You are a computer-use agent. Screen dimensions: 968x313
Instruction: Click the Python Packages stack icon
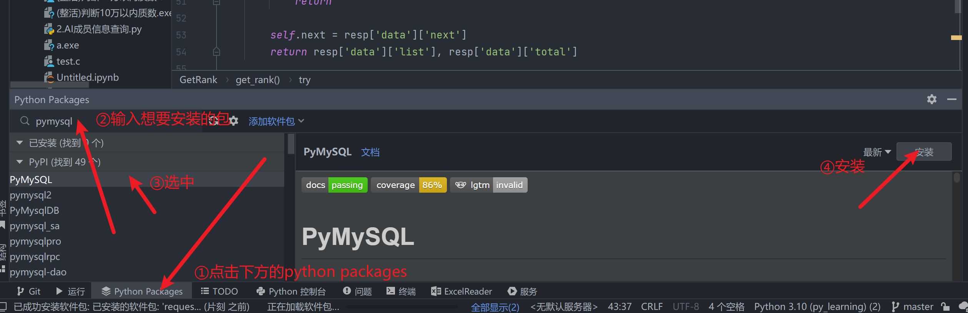coord(106,291)
